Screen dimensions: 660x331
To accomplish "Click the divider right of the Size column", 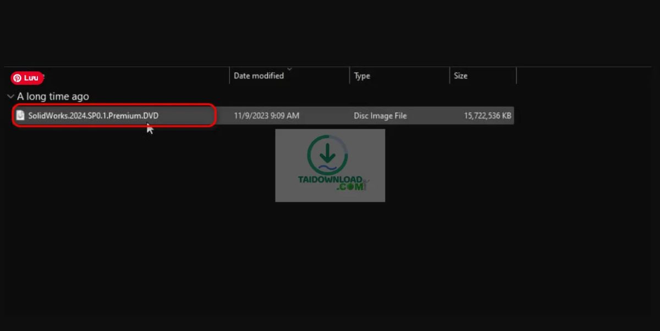I will 516,76.
